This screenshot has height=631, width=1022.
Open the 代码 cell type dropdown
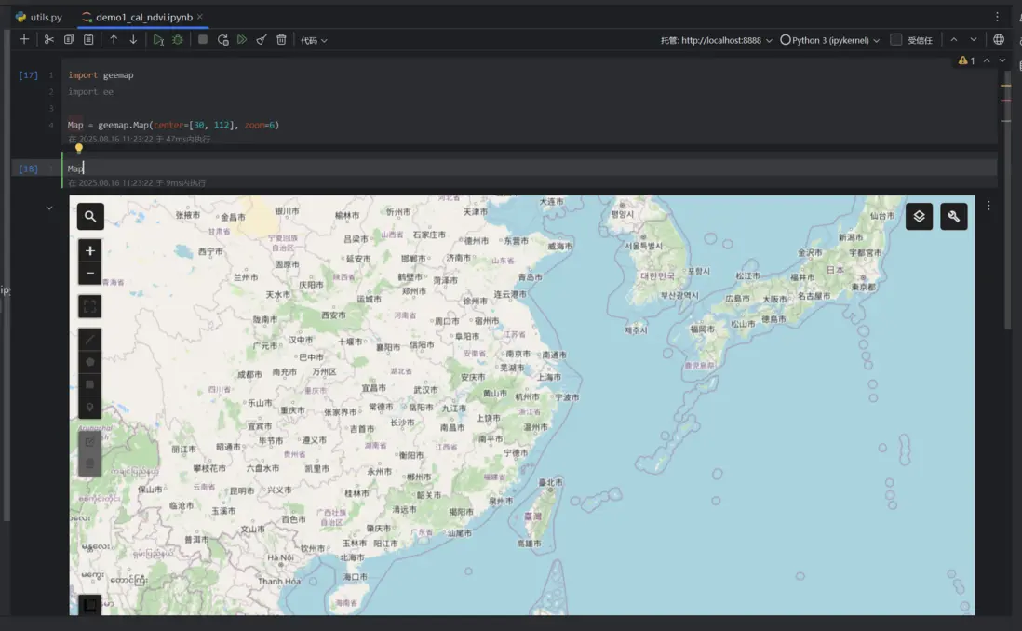(x=314, y=40)
